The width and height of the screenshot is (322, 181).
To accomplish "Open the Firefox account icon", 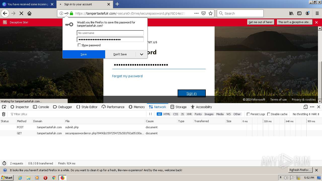I will pos(307,13).
